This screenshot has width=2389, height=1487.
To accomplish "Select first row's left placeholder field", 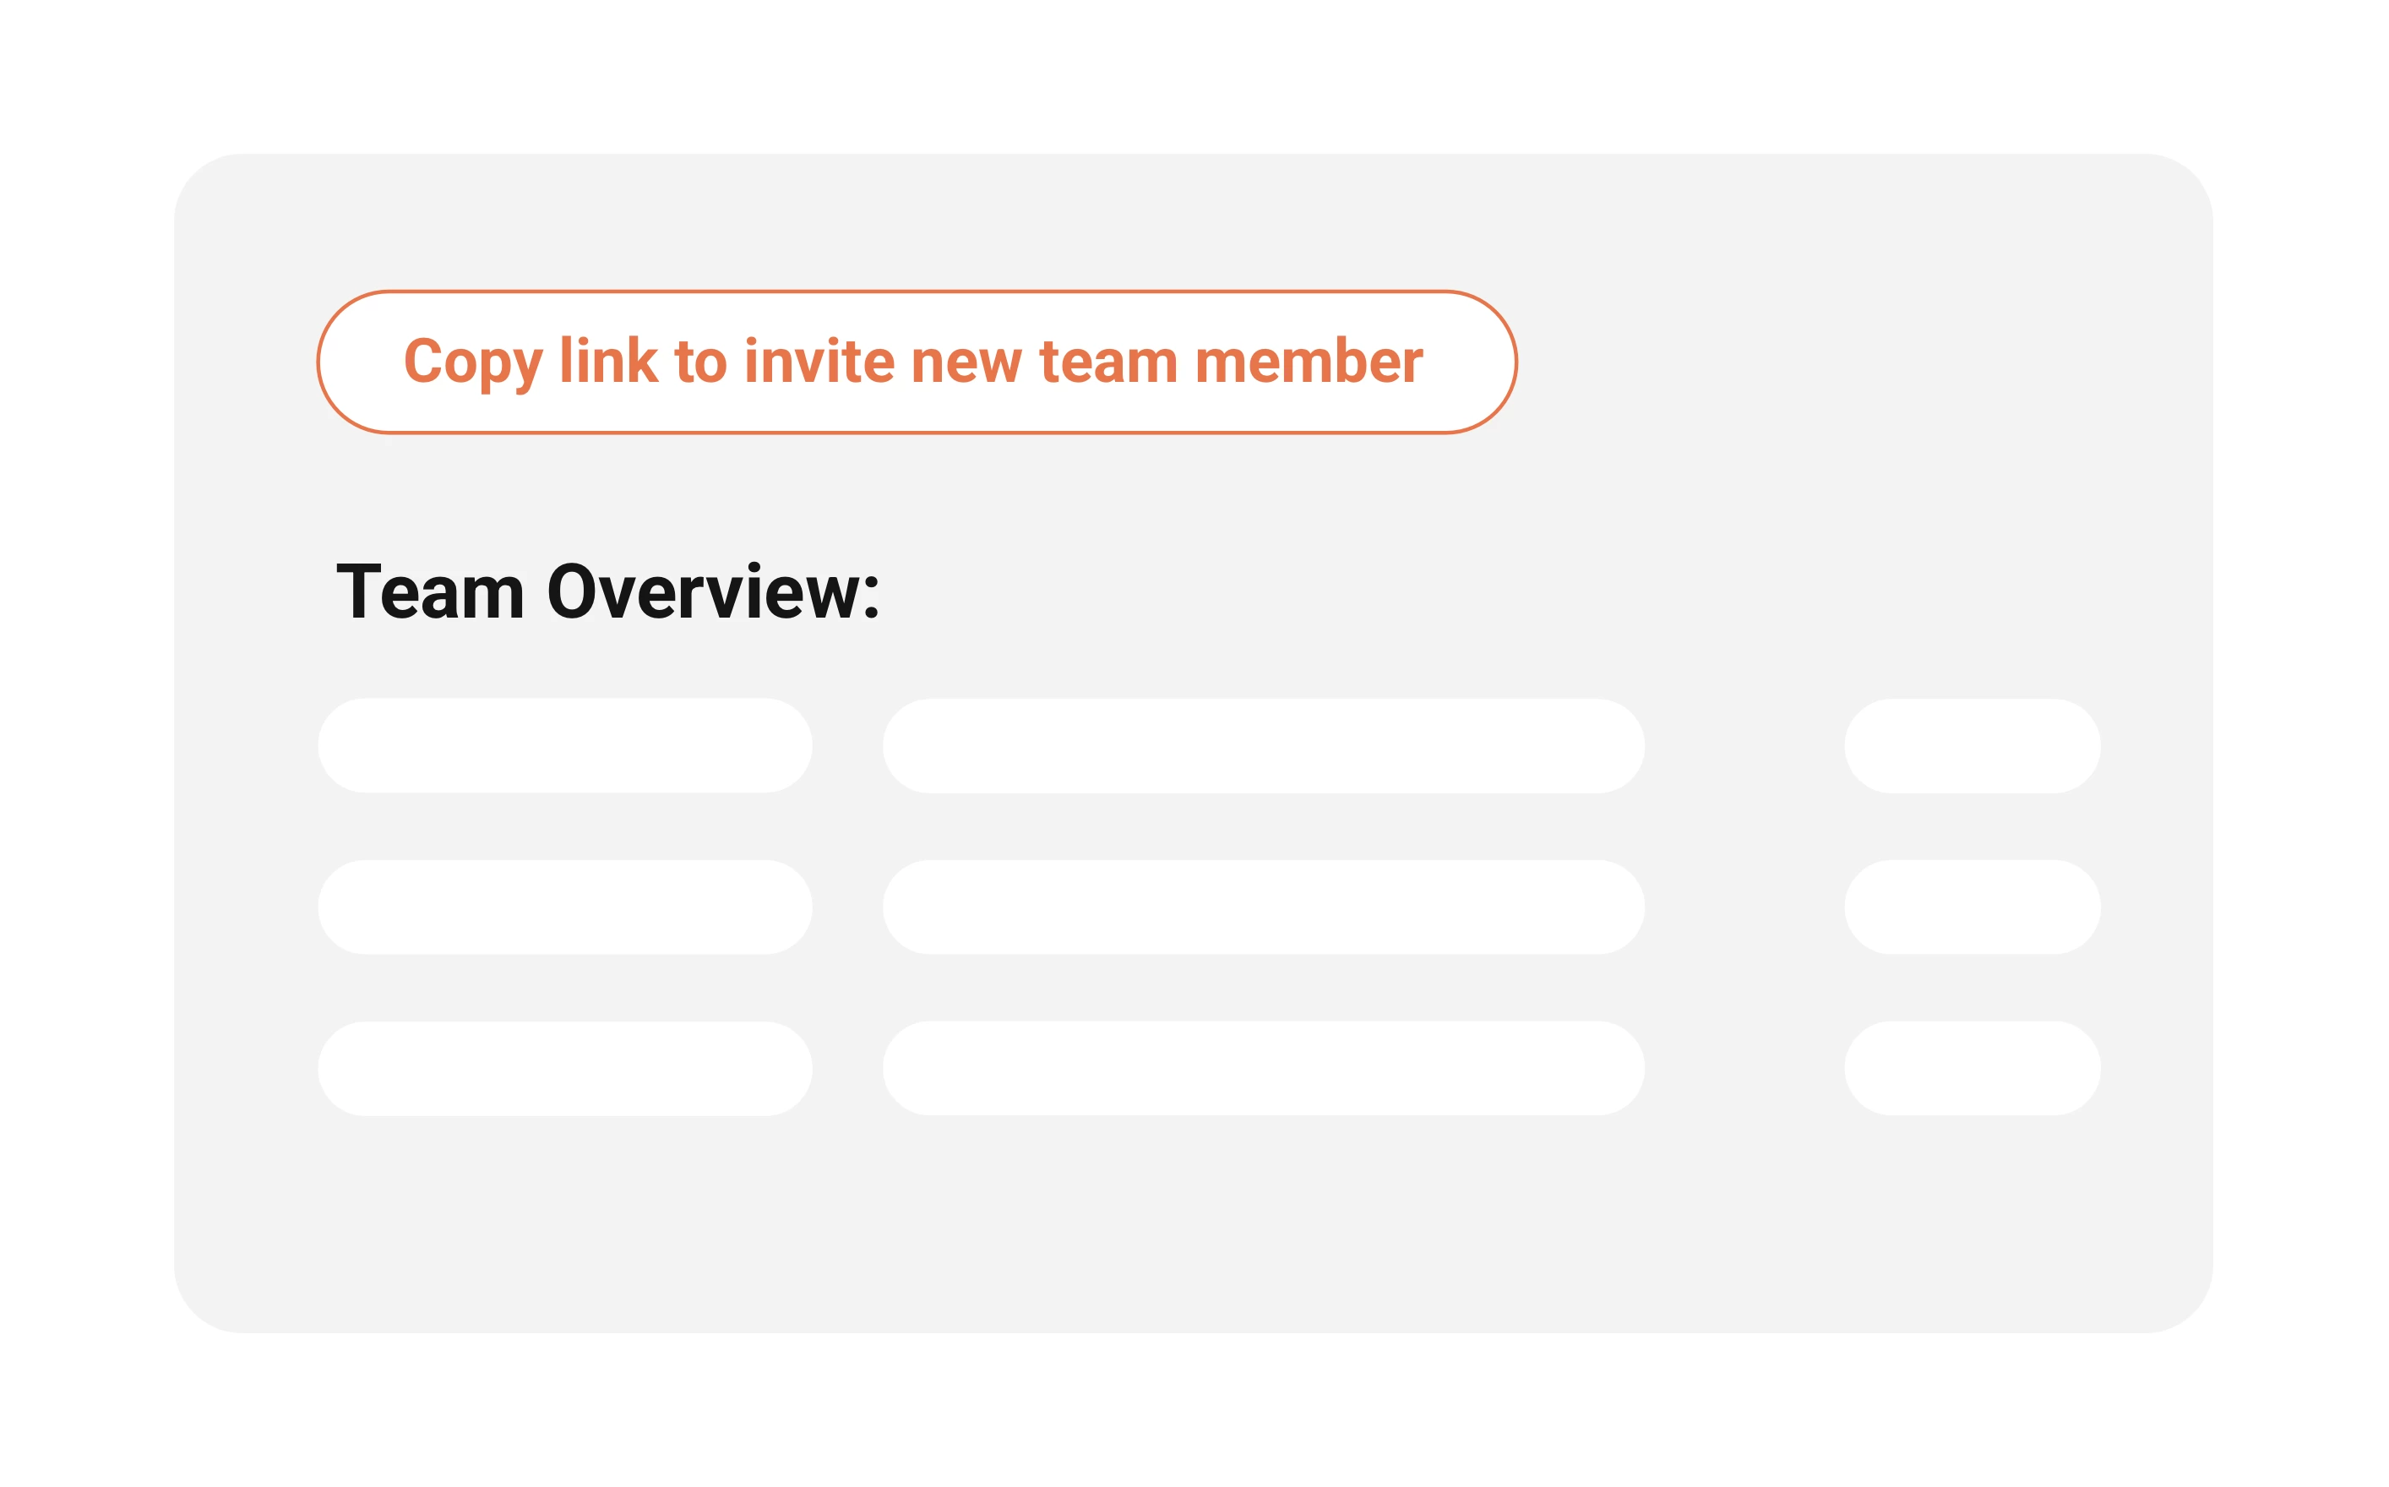I will pos(564,745).
